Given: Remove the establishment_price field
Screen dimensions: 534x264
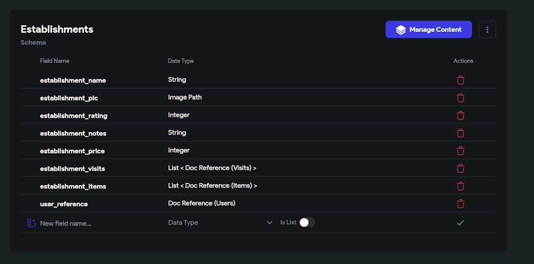Looking at the screenshot, I should click(x=460, y=150).
